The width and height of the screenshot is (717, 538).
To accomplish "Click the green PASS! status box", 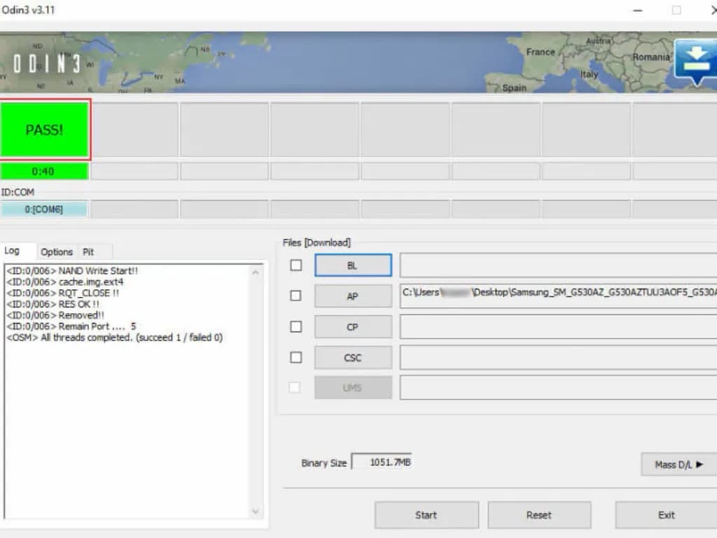I will (x=45, y=130).
